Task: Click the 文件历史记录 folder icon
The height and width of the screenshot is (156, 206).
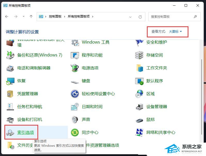Action: coord(11,145)
